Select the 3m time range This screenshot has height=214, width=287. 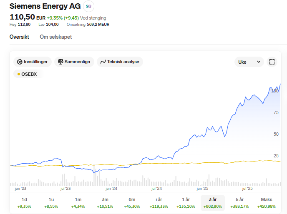point(105,203)
